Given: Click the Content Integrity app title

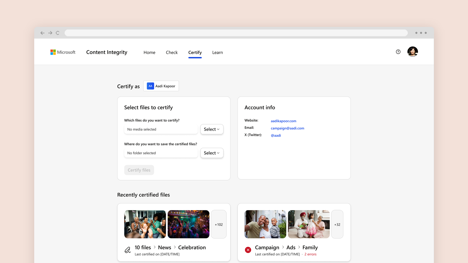Looking at the screenshot, I should tap(107, 52).
